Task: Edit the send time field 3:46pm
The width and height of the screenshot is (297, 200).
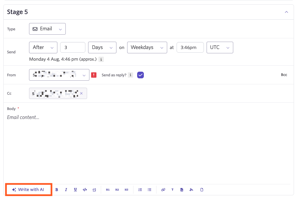Action: coord(190,47)
